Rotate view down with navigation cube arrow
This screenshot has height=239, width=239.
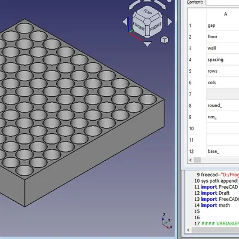click(148, 44)
